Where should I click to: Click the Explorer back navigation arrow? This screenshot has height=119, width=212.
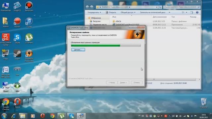pos(87,7)
